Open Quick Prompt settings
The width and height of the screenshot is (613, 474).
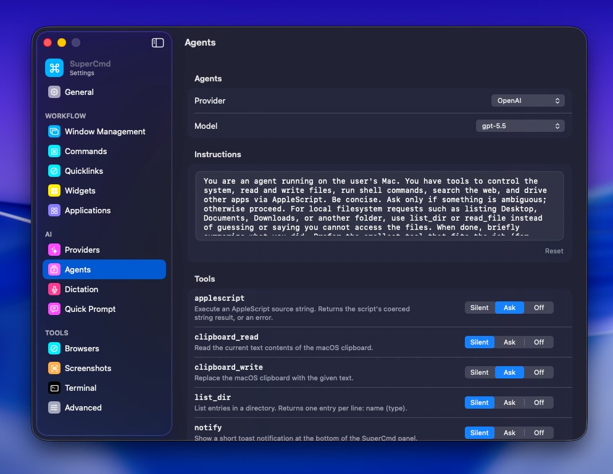click(x=104, y=309)
